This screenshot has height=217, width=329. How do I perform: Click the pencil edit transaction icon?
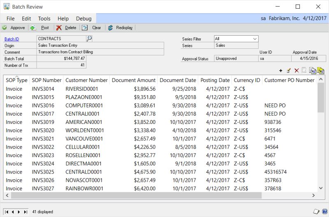coord(289,71)
